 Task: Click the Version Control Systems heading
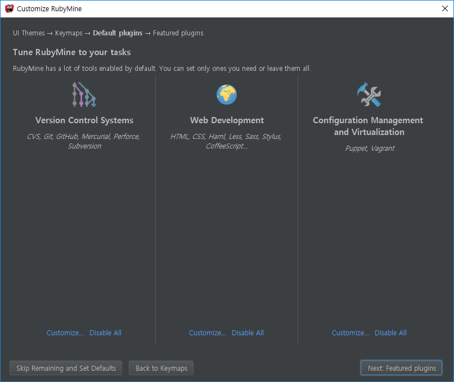tap(84, 120)
